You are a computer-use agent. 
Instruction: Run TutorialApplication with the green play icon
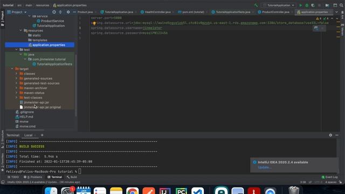pos(301,5)
